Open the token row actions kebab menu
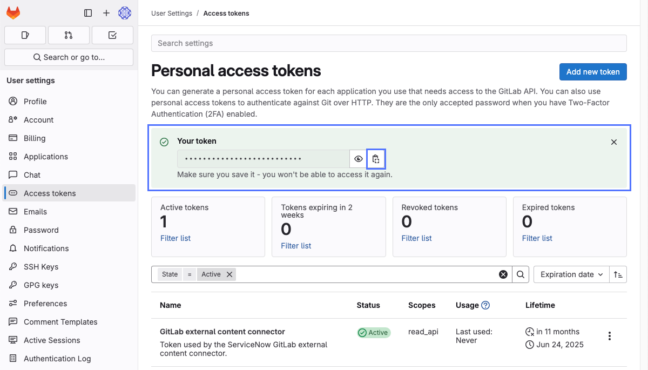Screen dimensions: 648x370 [x=610, y=336]
